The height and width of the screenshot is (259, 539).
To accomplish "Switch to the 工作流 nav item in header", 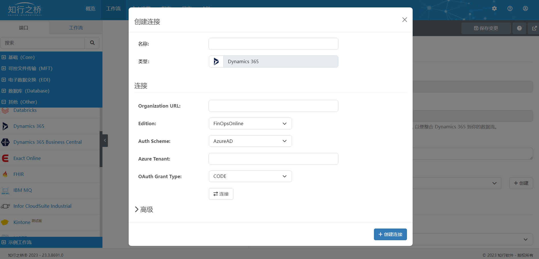I will point(113,9).
